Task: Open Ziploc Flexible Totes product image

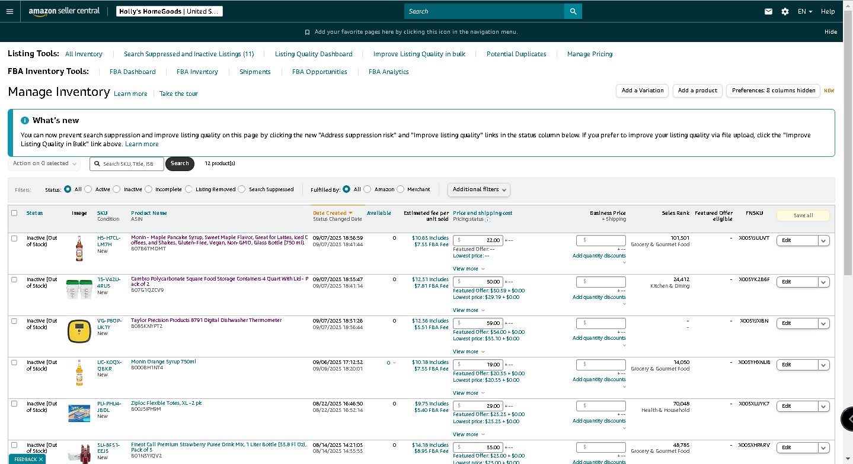Action: tap(79, 413)
